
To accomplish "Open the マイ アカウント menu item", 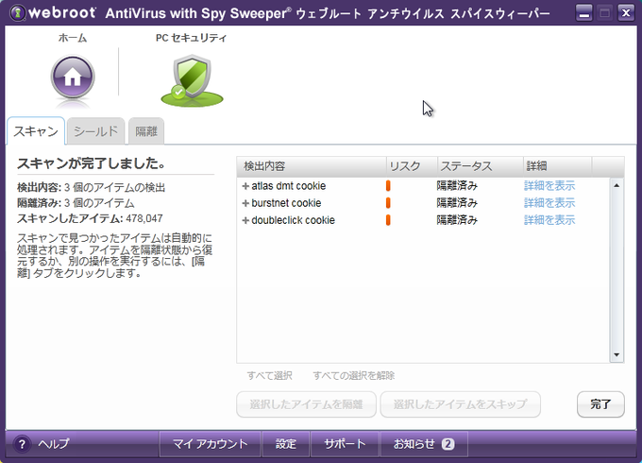I will click(210, 444).
